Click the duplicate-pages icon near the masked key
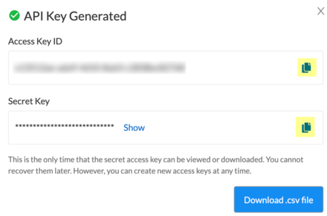 click(x=305, y=127)
